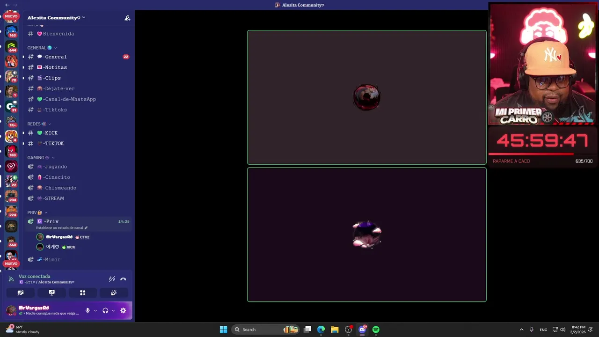
Task: Join the Mimir voice channel
Action: (78, 259)
